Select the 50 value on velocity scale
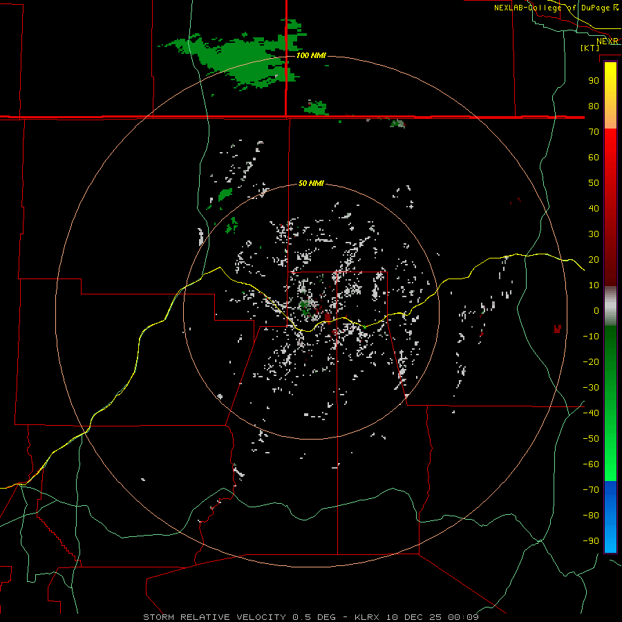Screen dimensions: 622x622 click(594, 183)
